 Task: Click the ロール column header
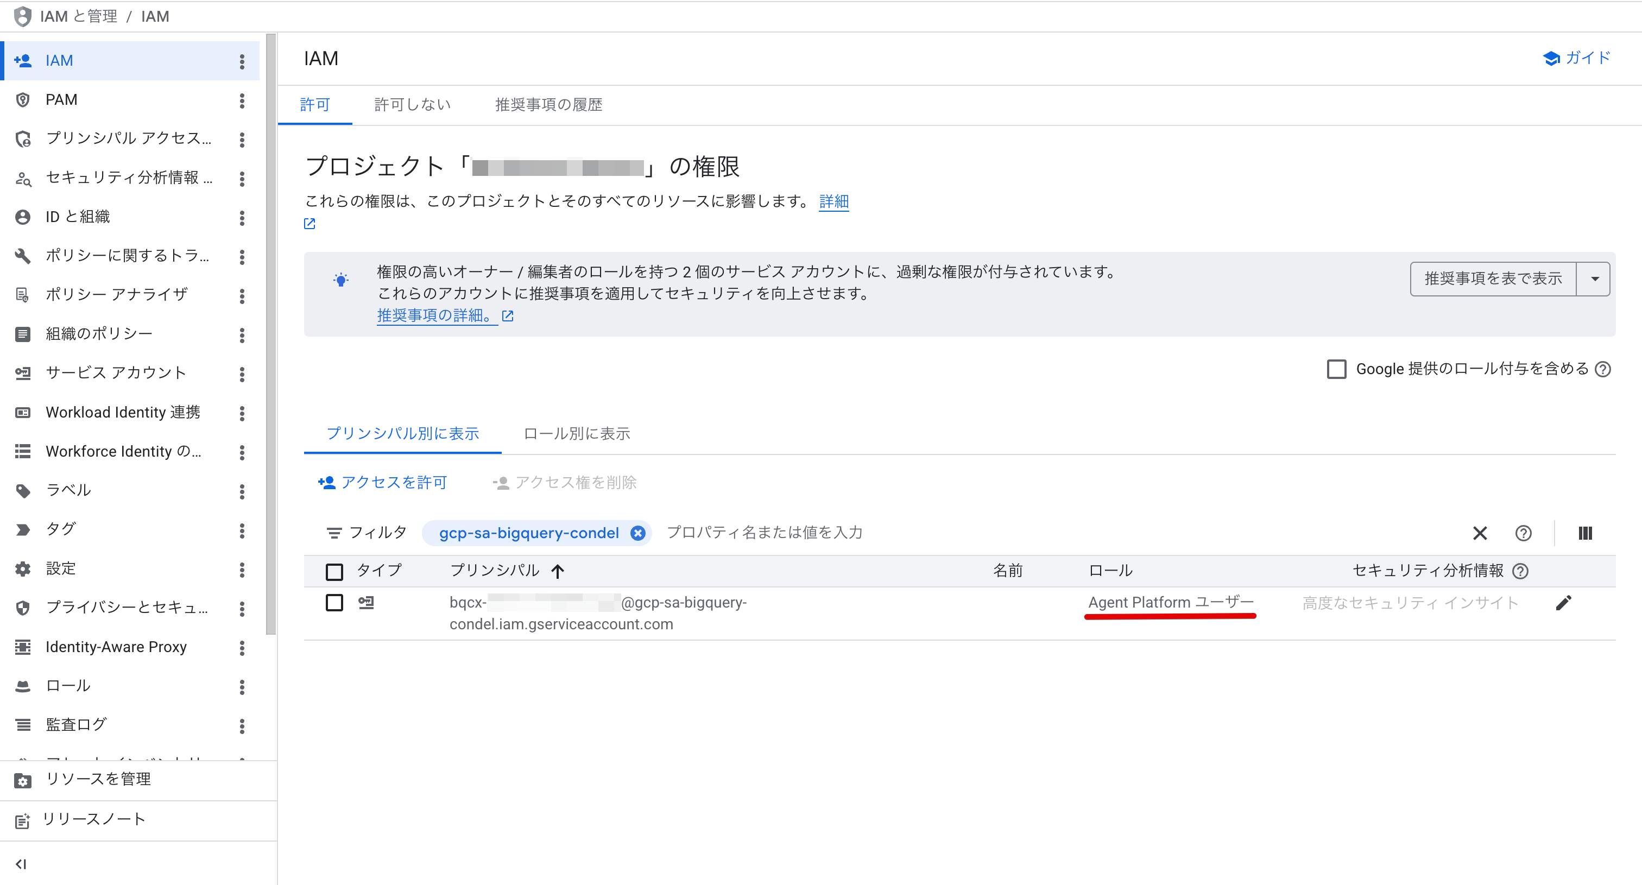[x=1110, y=571]
